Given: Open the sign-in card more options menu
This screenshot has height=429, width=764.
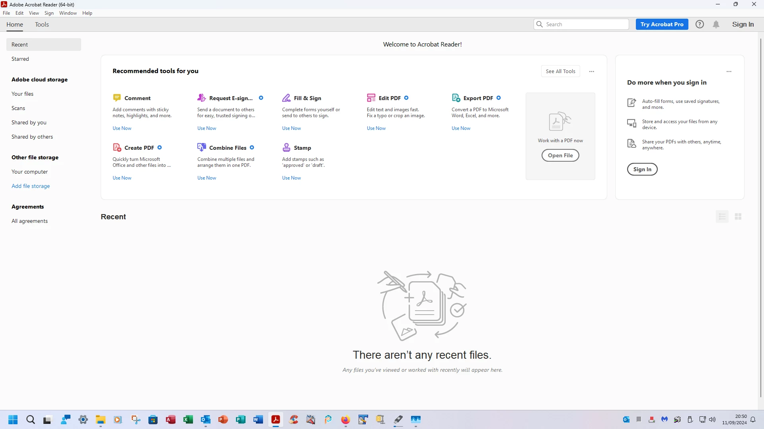Looking at the screenshot, I should (729, 71).
